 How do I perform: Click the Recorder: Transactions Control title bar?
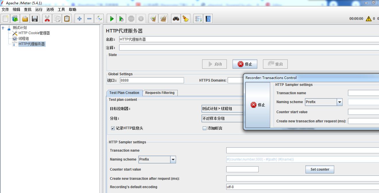pyautogui.click(x=311, y=78)
